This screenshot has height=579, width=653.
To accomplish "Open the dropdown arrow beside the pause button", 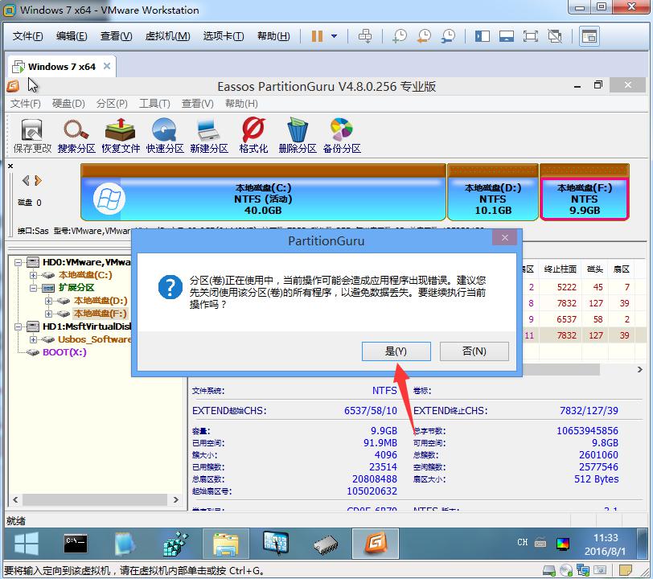I will pos(334,36).
